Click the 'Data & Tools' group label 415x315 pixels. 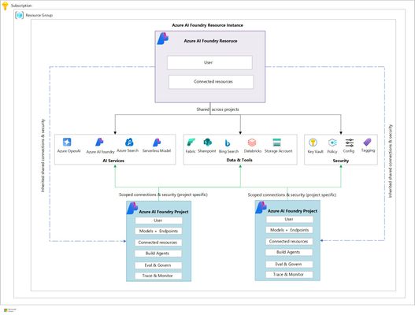click(x=239, y=160)
